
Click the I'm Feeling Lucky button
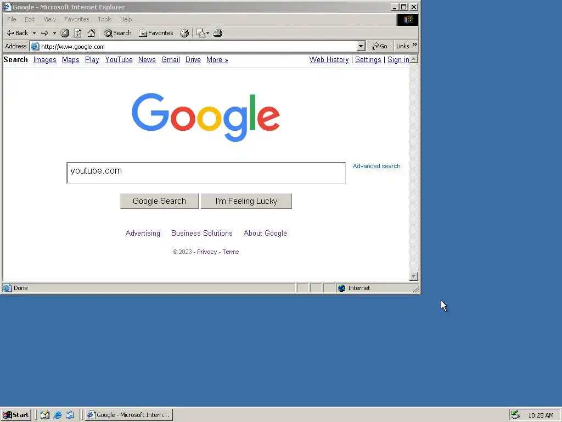(246, 201)
